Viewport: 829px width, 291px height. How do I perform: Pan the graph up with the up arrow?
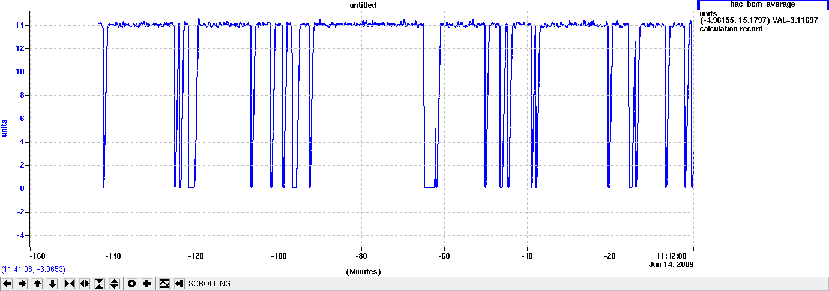37,284
